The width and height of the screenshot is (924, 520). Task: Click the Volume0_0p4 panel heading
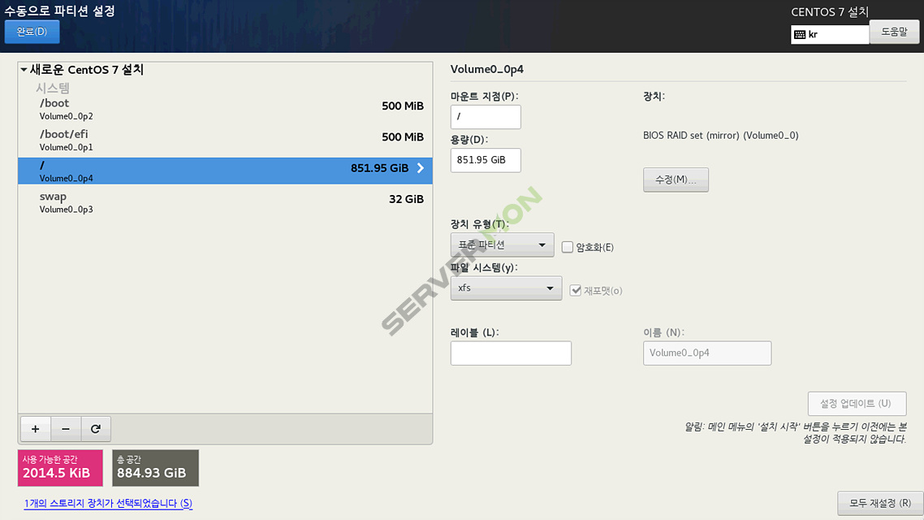tap(486, 70)
